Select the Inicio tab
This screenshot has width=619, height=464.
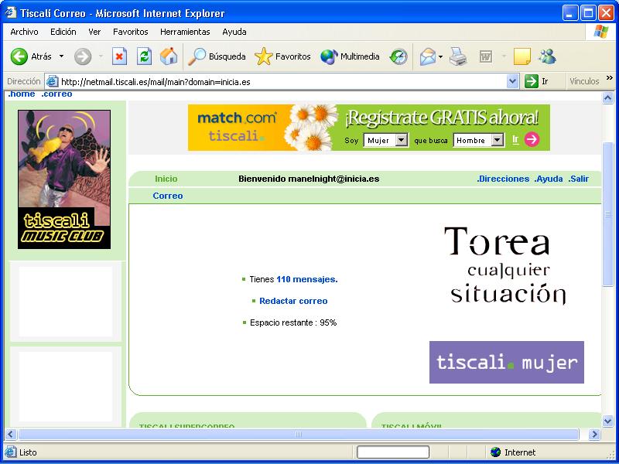click(166, 179)
